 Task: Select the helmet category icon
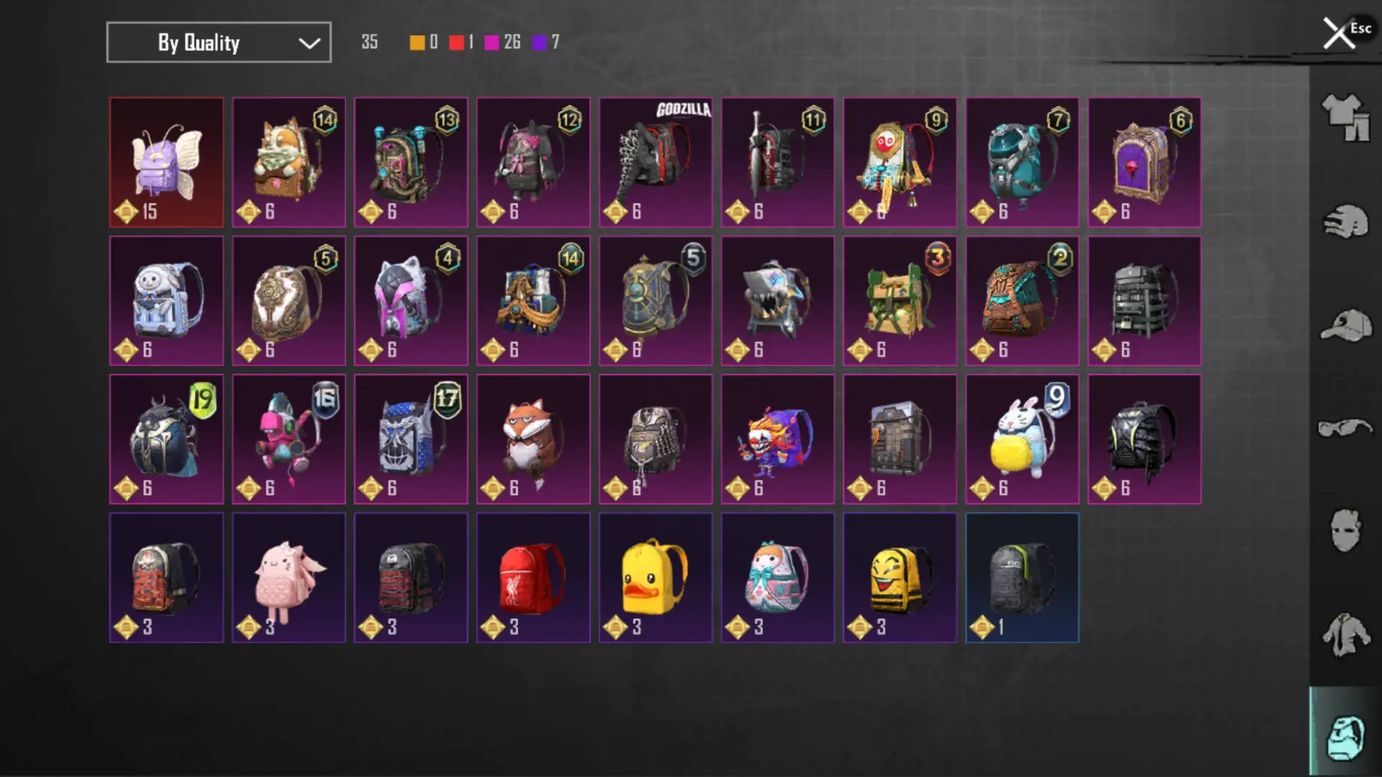pyautogui.click(x=1345, y=222)
